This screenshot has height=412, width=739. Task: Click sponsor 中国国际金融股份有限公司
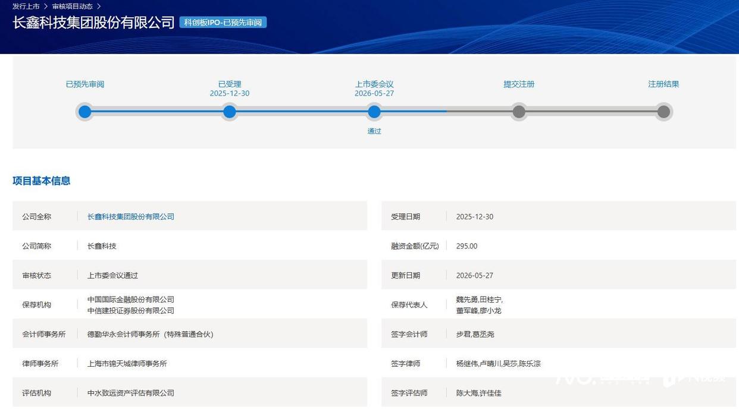point(131,300)
